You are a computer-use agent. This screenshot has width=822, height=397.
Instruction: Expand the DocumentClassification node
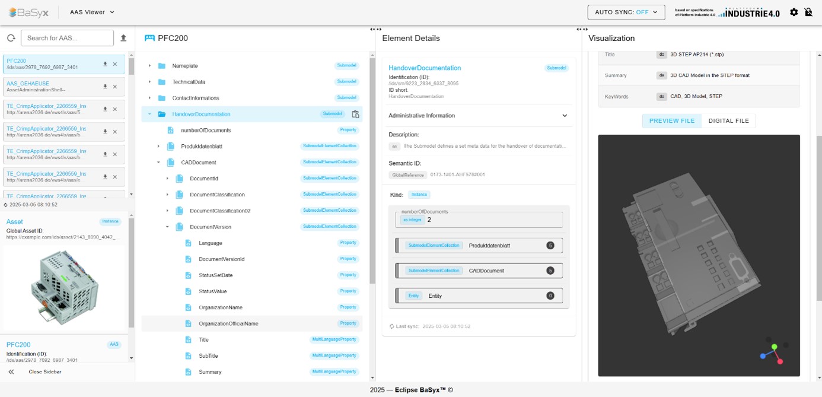[167, 195]
